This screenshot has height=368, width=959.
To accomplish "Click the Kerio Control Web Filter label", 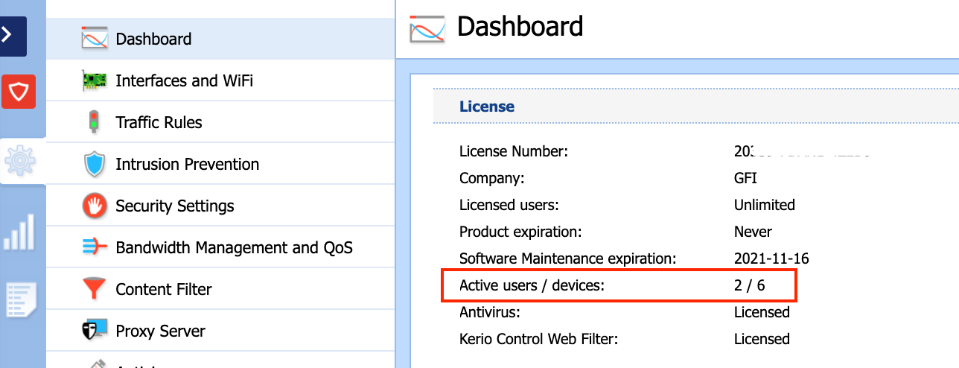I will [x=539, y=339].
